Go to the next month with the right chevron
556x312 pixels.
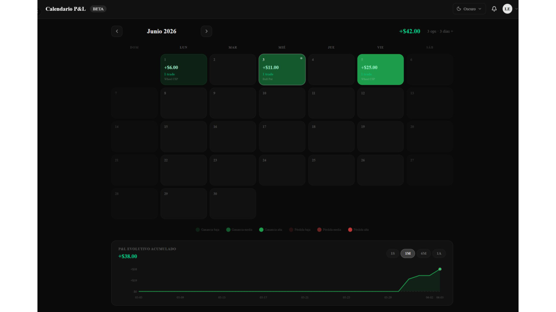click(x=207, y=31)
